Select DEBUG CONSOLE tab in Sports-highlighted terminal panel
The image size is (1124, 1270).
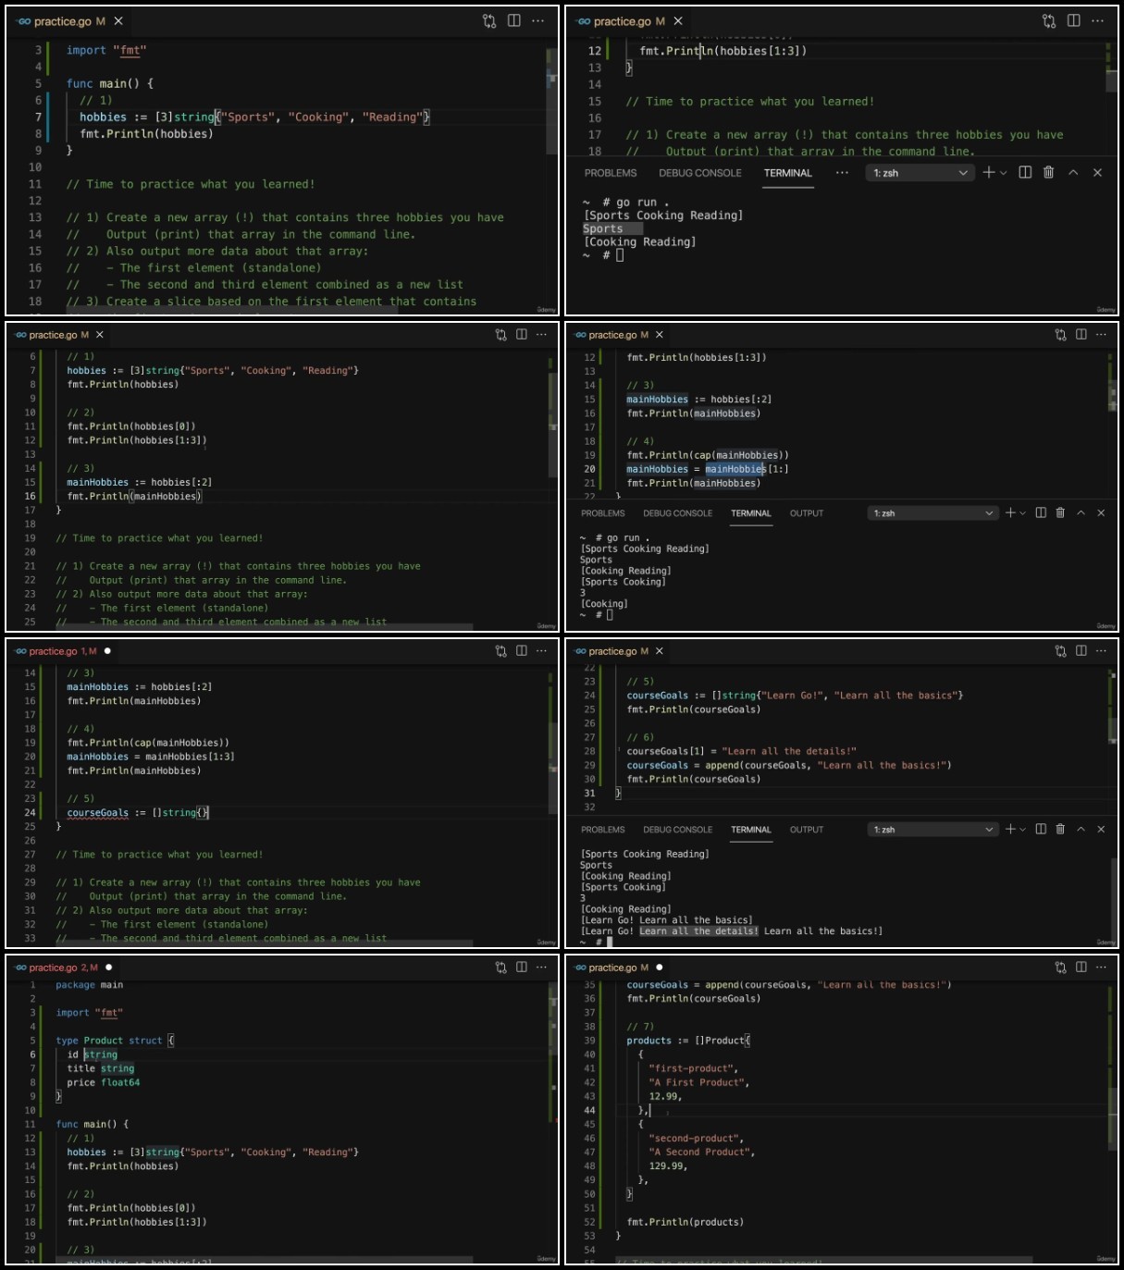(x=700, y=173)
